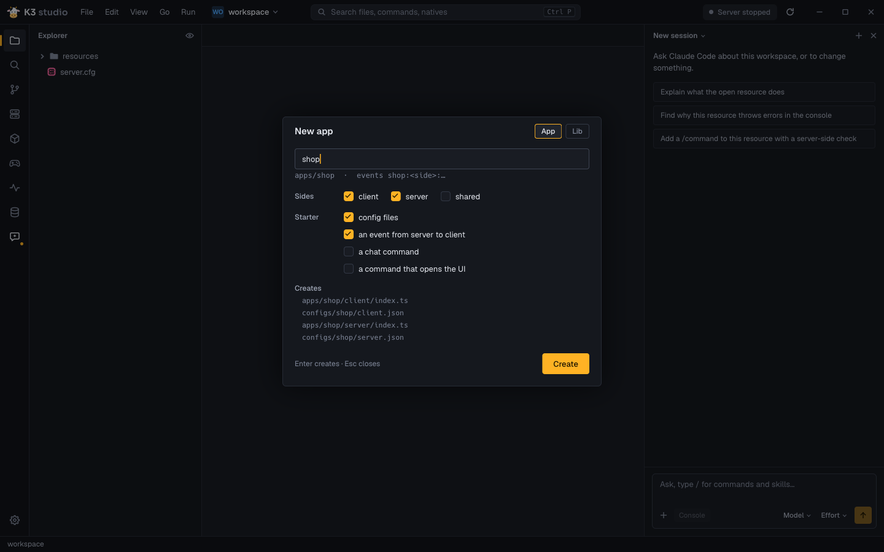Open the activity pulse icon in sidebar

(x=15, y=188)
